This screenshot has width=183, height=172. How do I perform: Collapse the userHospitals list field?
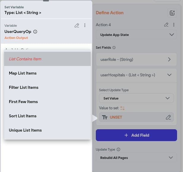(x=169, y=75)
